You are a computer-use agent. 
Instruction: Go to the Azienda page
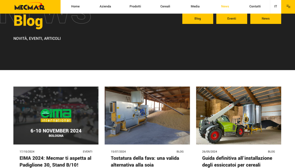click(105, 6)
